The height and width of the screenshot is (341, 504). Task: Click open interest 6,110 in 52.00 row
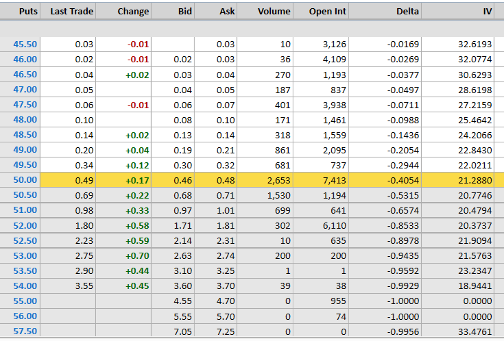coord(335,226)
